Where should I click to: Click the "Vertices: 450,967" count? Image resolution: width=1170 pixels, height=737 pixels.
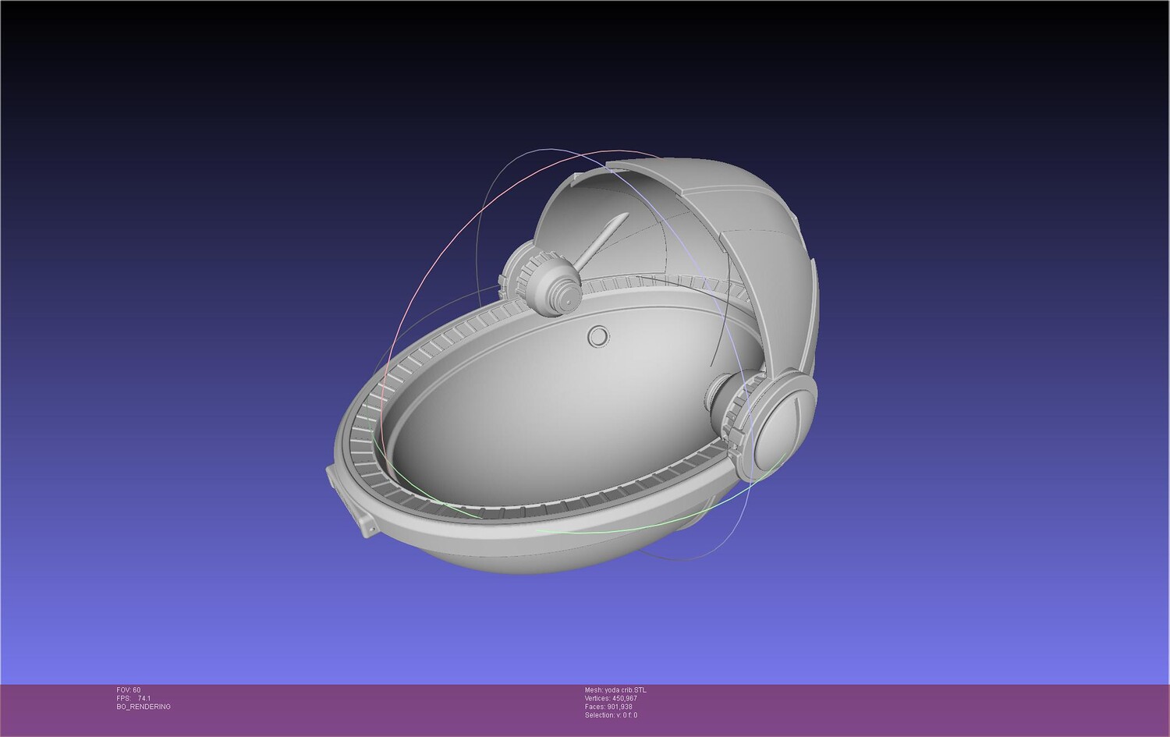coord(611,699)
